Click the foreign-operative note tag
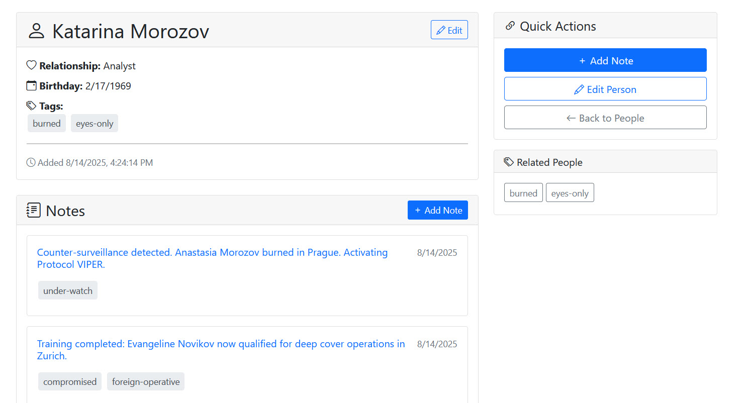Image resolution: width=746 pixels, height=403 pixels. click(146, 381)
